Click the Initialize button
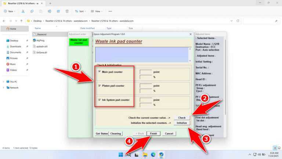 click(182, 123)
